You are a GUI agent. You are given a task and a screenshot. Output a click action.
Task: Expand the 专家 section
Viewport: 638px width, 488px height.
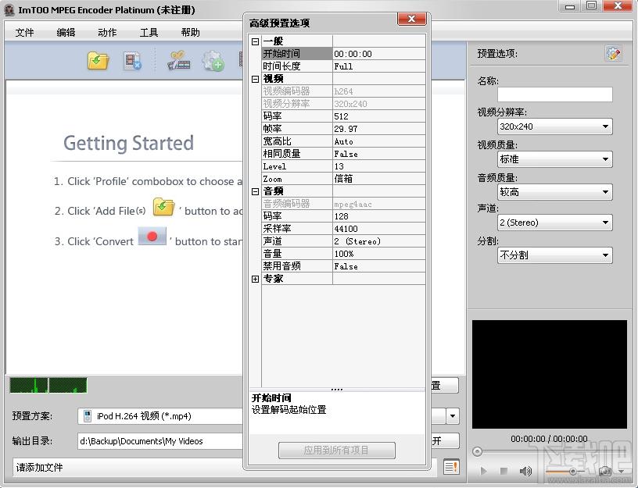pyautogui.click(x=255, y=280)
